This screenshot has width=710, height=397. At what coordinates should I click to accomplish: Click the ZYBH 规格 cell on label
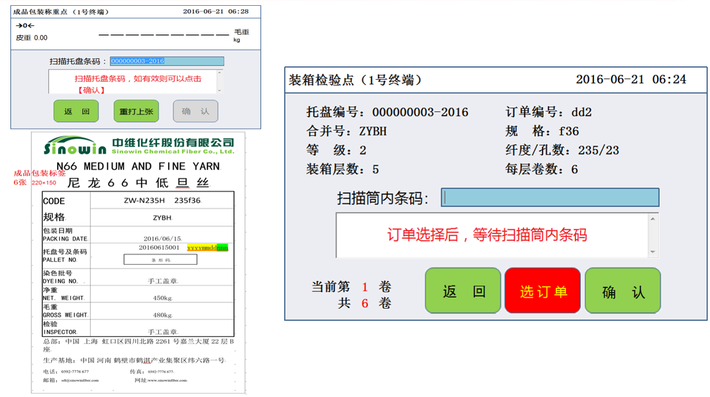[x=162, y=218]
